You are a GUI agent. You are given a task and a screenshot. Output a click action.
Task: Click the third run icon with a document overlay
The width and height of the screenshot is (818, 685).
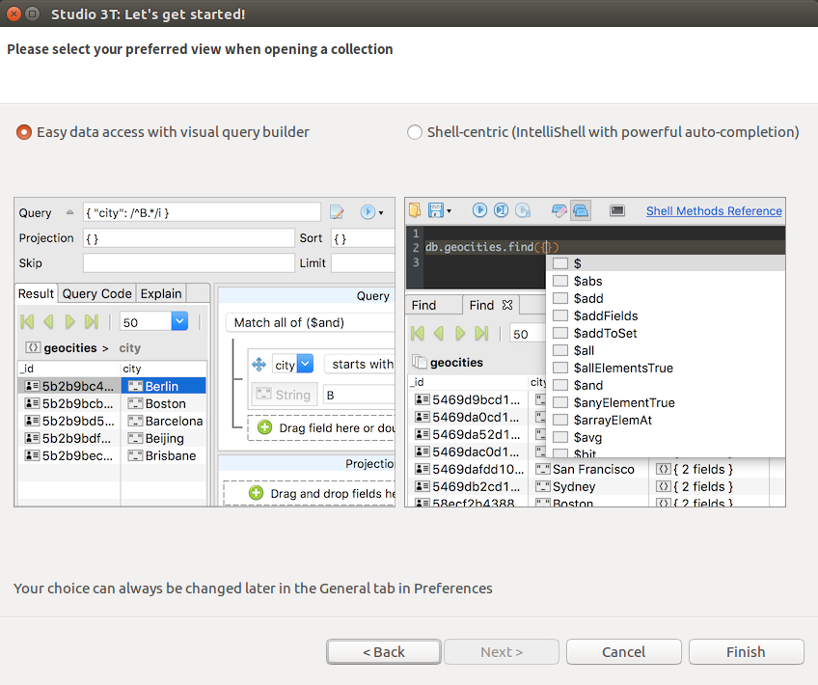523,210
